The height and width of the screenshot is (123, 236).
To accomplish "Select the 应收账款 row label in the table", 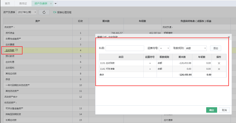I will [10, 50].
